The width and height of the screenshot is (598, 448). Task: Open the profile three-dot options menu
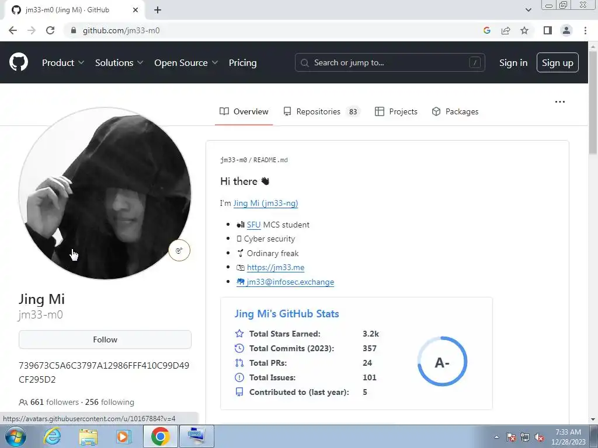[560, 101]
